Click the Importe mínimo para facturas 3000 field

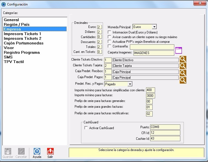[150, 96]
